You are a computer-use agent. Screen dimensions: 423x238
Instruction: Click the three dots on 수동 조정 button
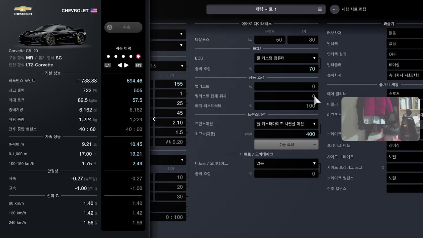pos(314,144)
